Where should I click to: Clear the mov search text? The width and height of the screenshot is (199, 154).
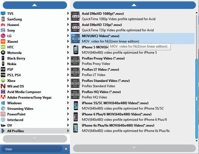(66, 149)
